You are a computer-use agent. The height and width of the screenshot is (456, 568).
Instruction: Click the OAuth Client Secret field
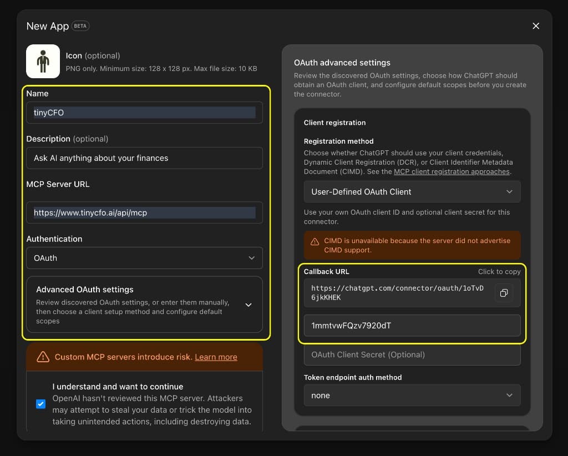[x=412, y=354]
